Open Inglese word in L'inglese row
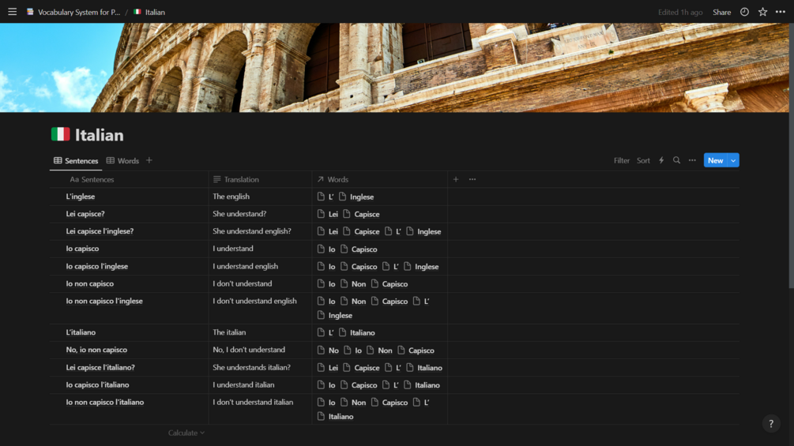The image size is (794, 446). tap(356, 197)
